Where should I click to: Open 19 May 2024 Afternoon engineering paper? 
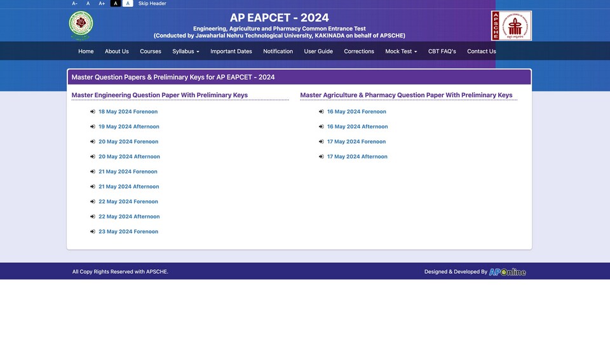tap(129, 127)
